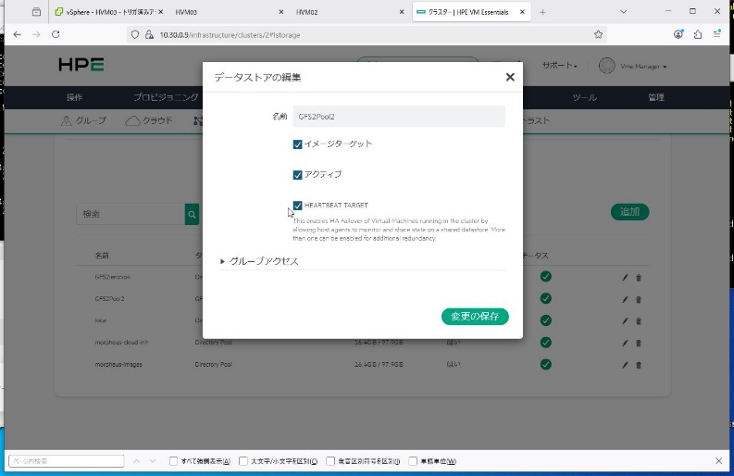Screen dimensions: 734x476
Task: Click the pencil edit icon for morphous-images row
Action: click(626, 365)
